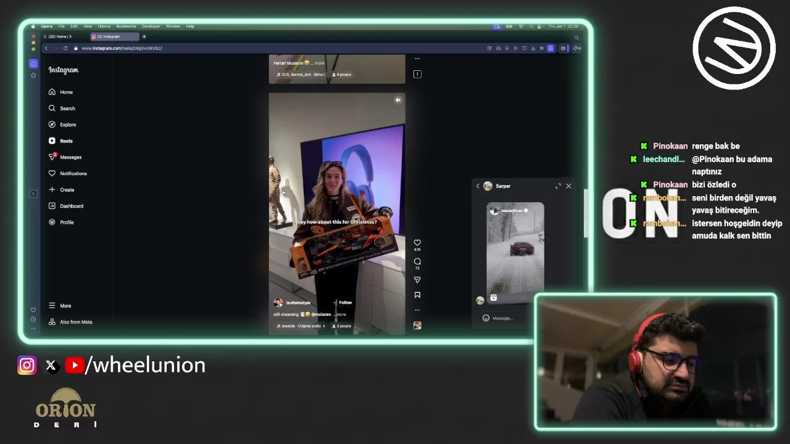790x444 pixels.
Task: Expand reel caption with more link
Action: [341, 314]
